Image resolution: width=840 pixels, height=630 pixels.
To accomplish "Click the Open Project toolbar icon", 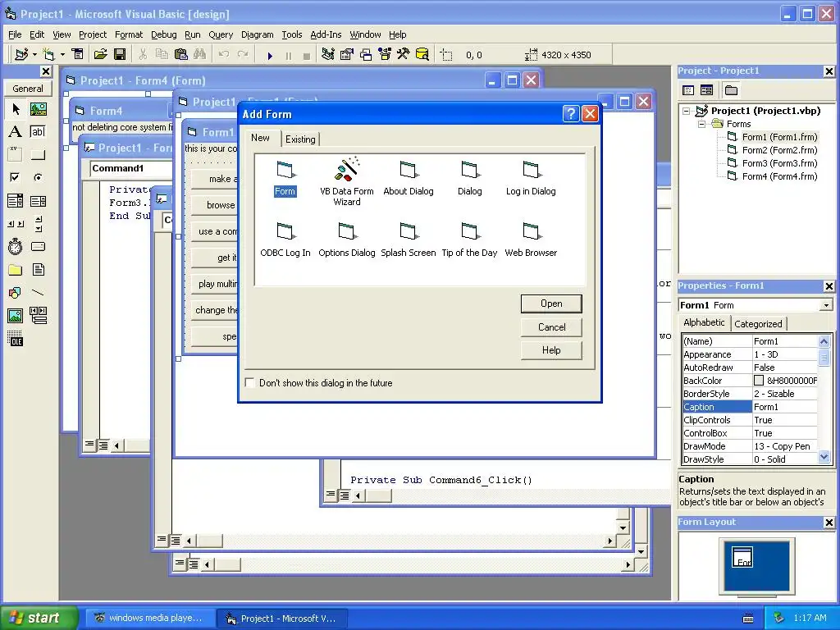I will click(x=101, y=55).
